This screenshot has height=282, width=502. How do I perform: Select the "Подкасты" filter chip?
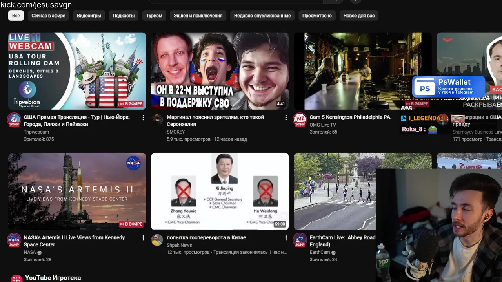pyautogui.click(x=124, y=16)
